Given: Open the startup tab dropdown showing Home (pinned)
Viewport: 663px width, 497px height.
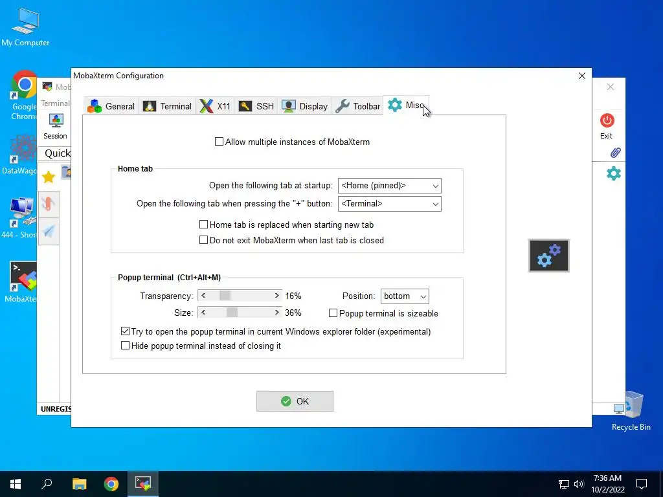Looking at the screenshot, I should pyautogui.click(x=389, y=186).
